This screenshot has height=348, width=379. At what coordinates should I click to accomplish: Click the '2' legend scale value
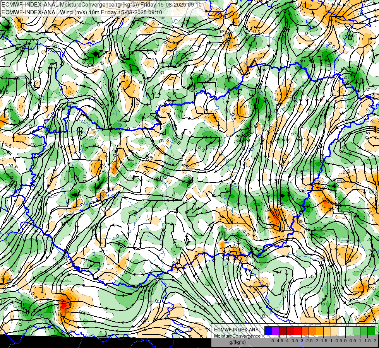tap(375, 341)
